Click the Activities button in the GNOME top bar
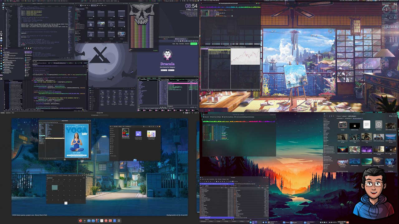 coord(2,113)
